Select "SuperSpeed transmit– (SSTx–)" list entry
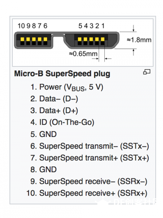The image size is (163, 218). pos(90,146)
